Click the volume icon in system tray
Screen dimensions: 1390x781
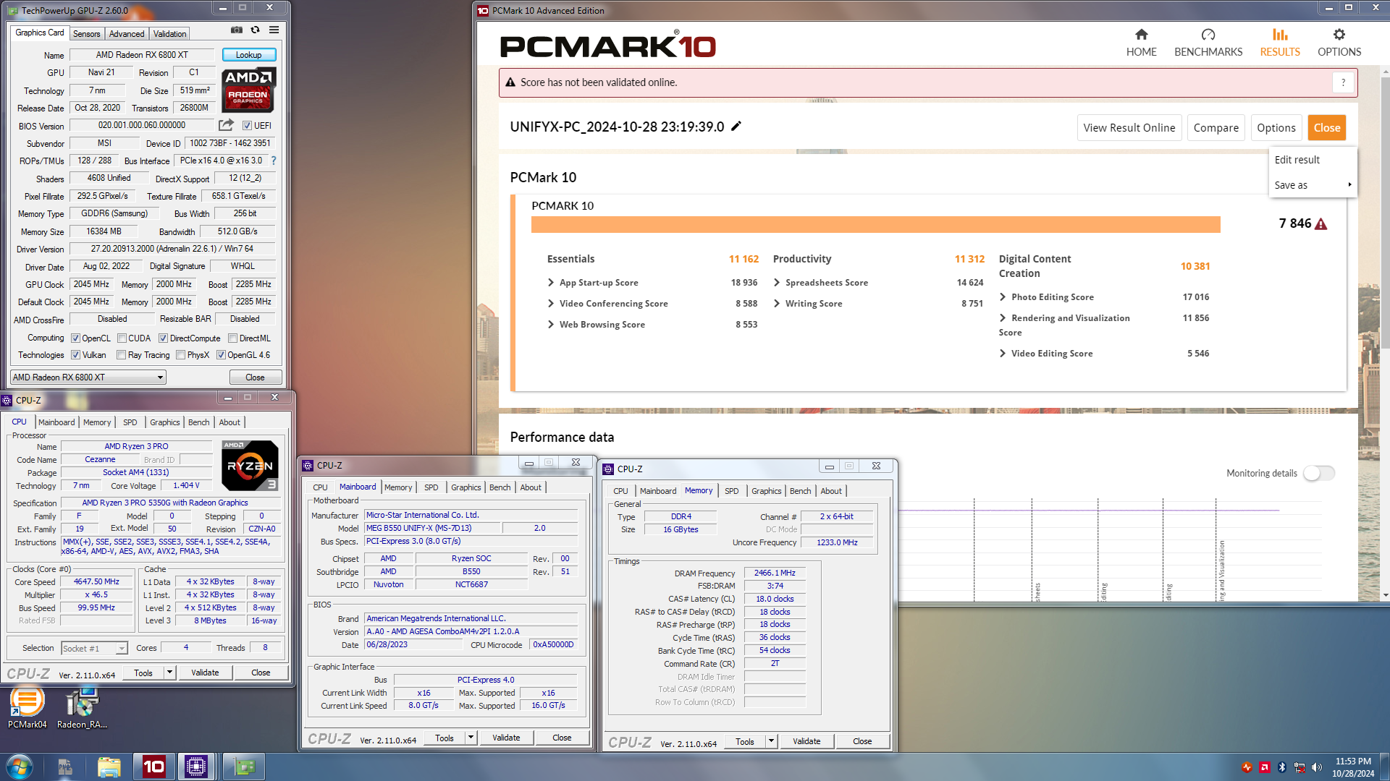pos(1317,767)
